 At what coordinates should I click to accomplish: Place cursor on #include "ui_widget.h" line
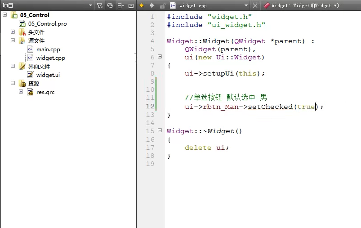[216, 25]
